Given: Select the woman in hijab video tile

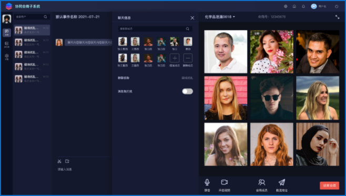Looking at the screenshot, I should point(318,144).
